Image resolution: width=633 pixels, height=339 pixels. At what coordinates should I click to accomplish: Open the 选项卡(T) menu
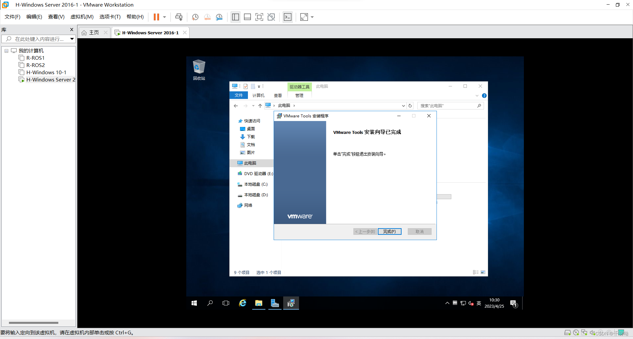pos(110,17)
